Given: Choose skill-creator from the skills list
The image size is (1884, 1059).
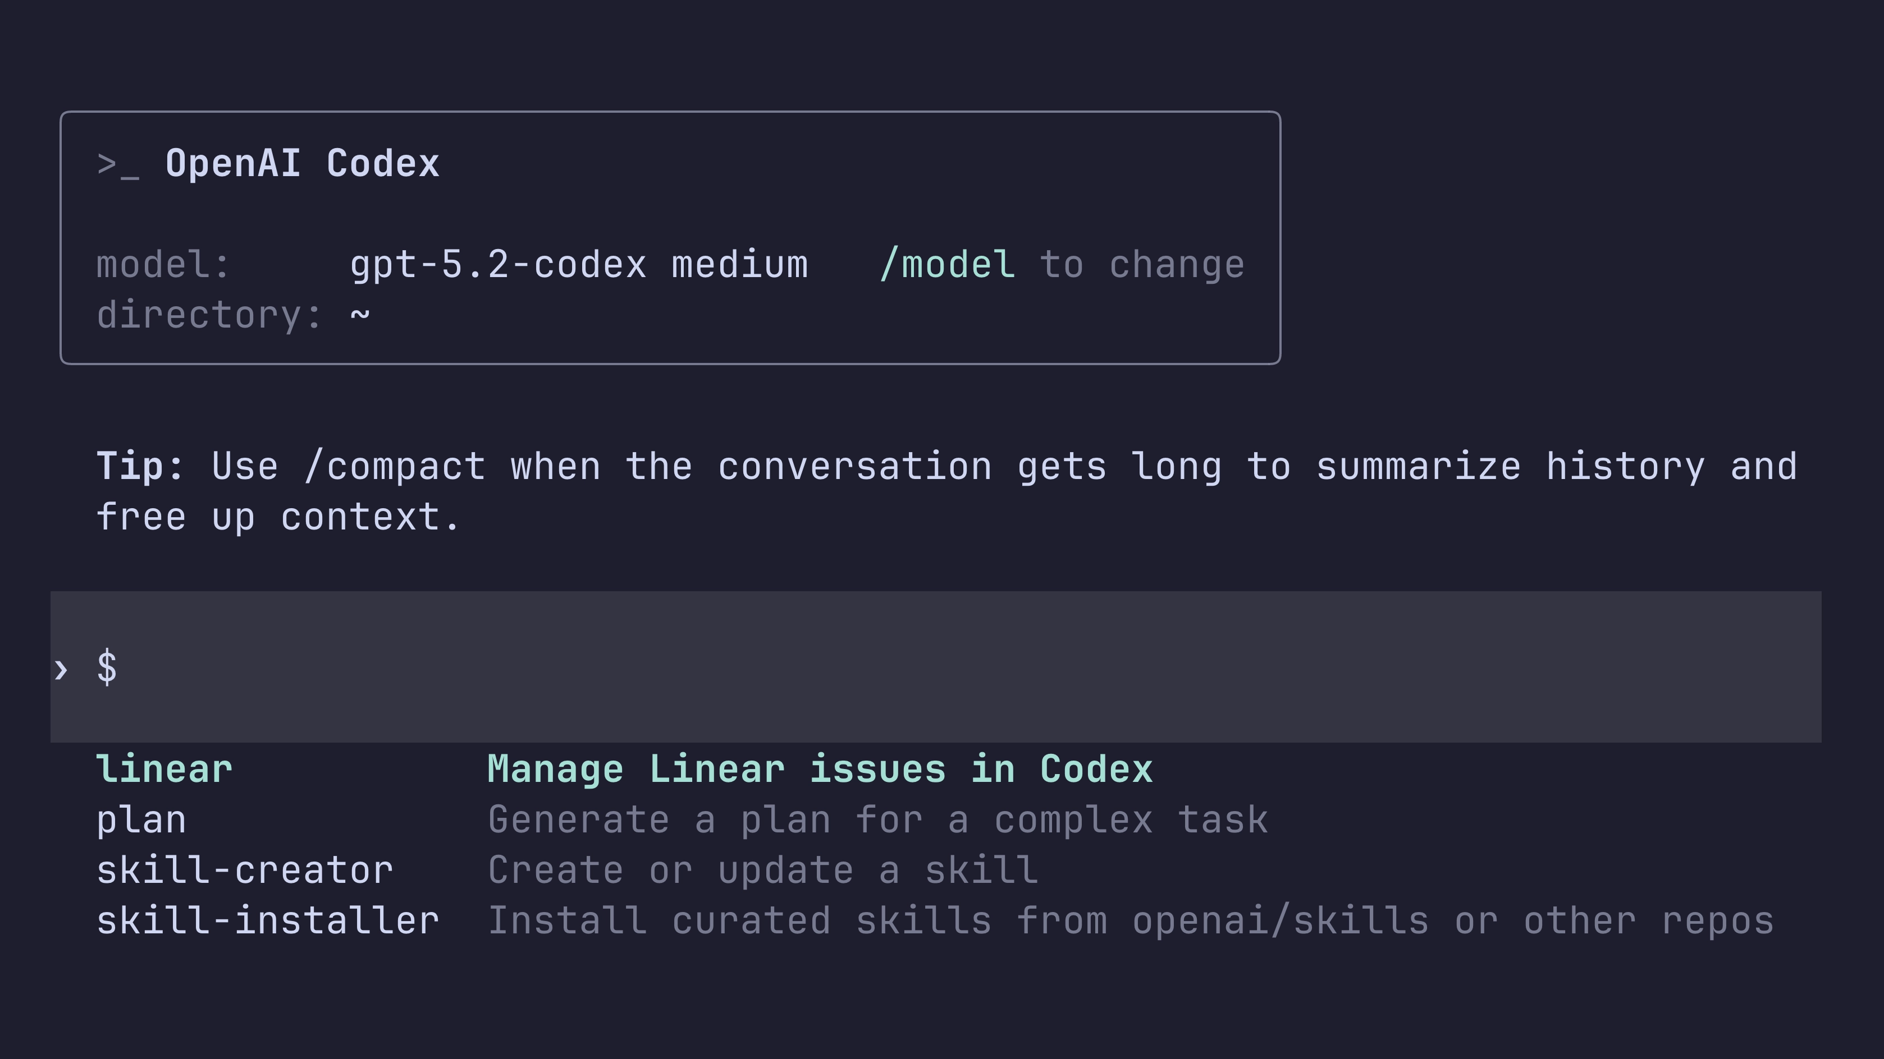Looking at the screenshot, I should tap(245, 871).
